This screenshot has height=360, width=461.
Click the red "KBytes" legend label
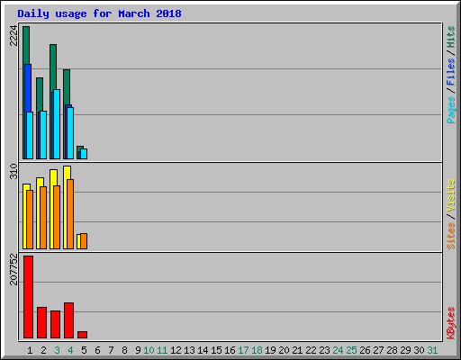point(450,323)
